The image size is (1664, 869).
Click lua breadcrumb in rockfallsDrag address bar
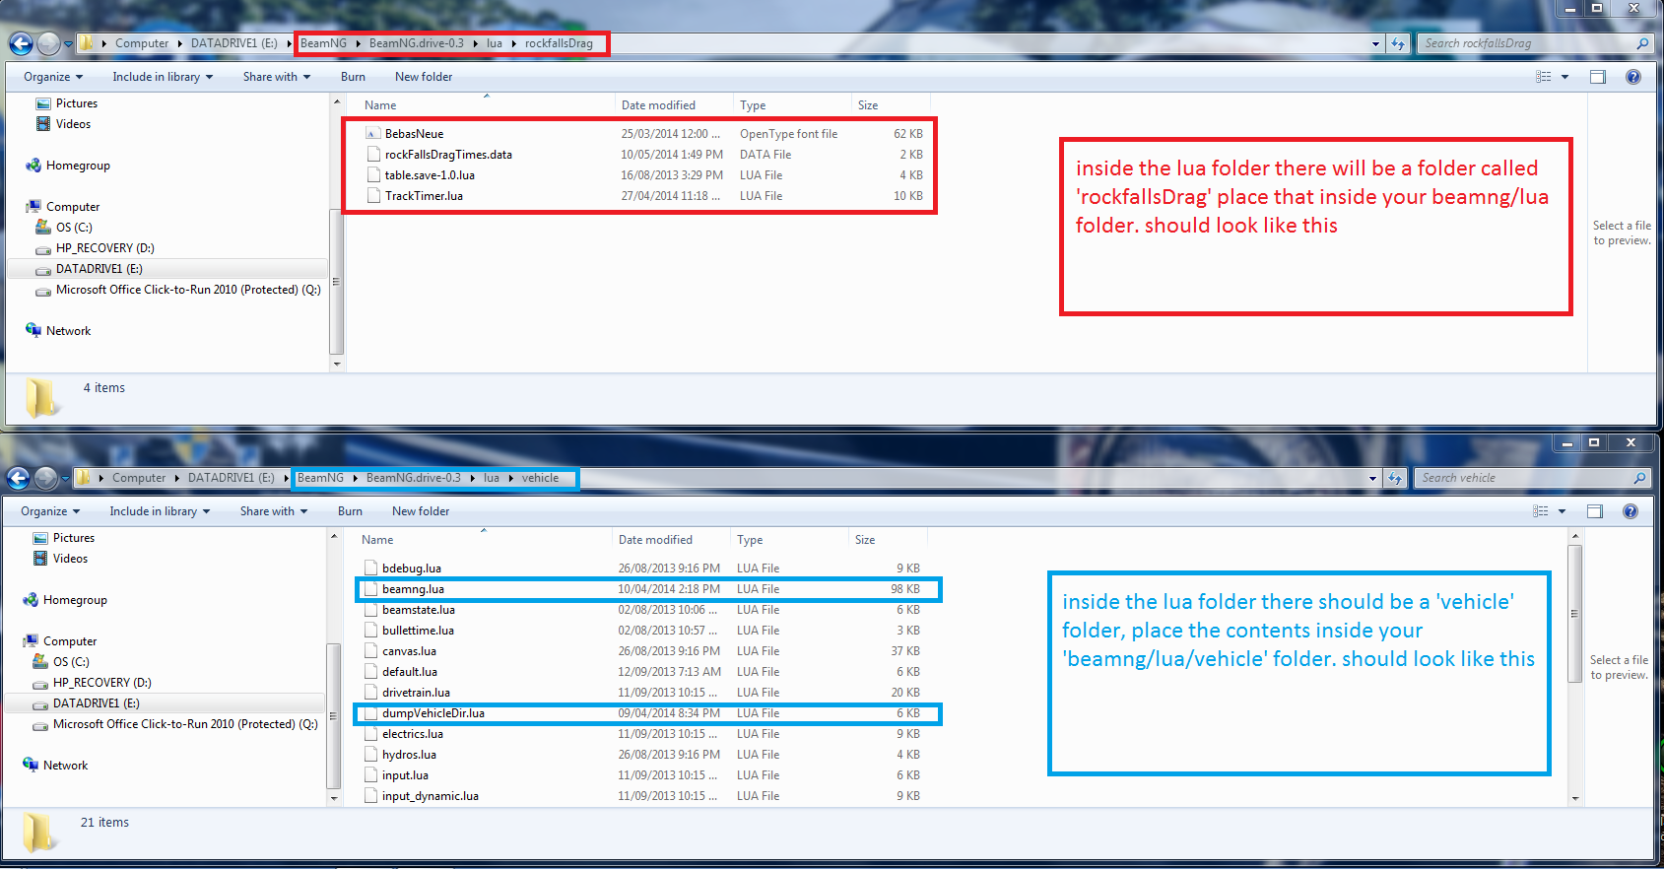[494, 43]
